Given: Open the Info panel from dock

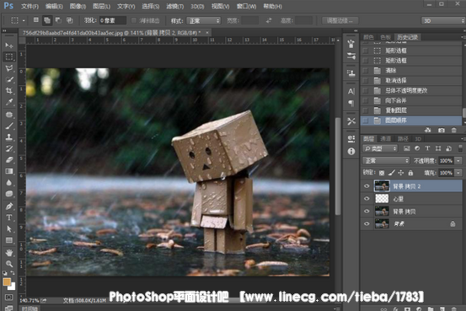Looking at the screenshot, I should (x=351, y=152).
